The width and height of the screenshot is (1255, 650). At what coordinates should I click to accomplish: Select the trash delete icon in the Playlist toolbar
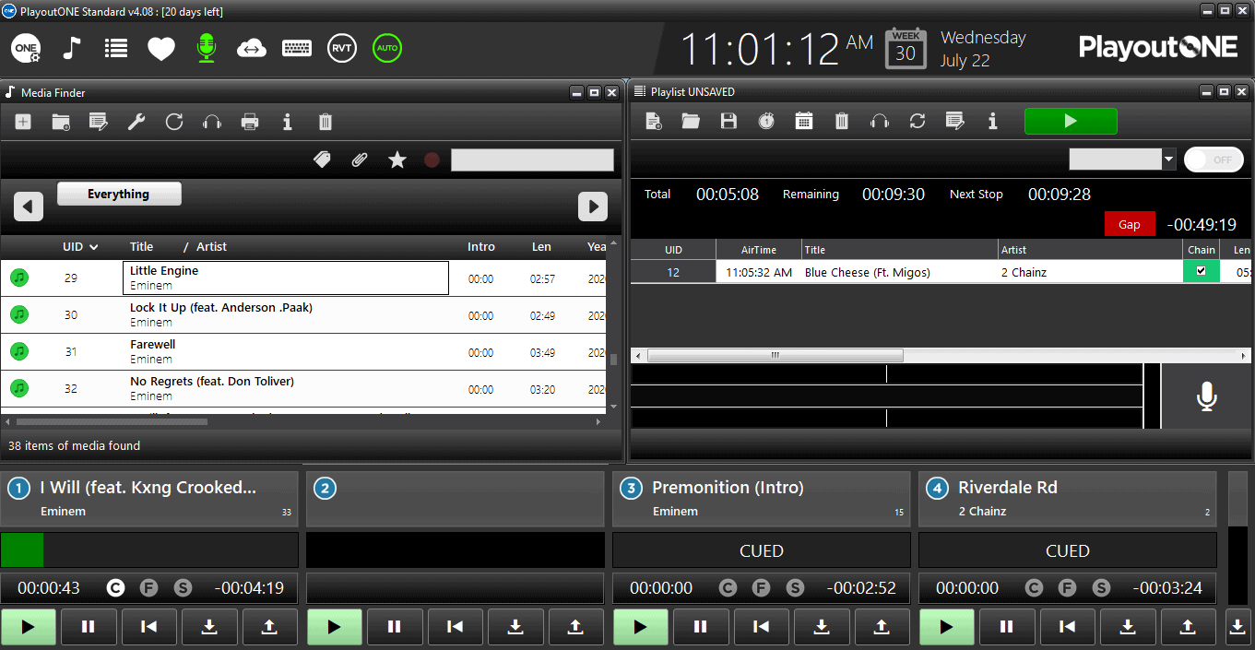(841, 121)
